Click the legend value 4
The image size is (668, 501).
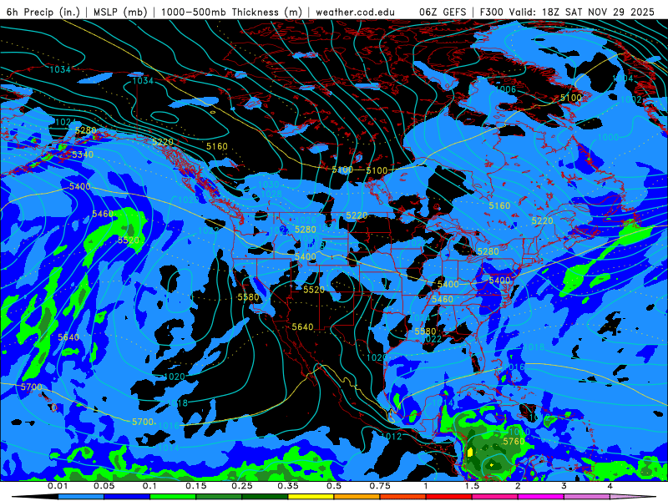point(610,486)
